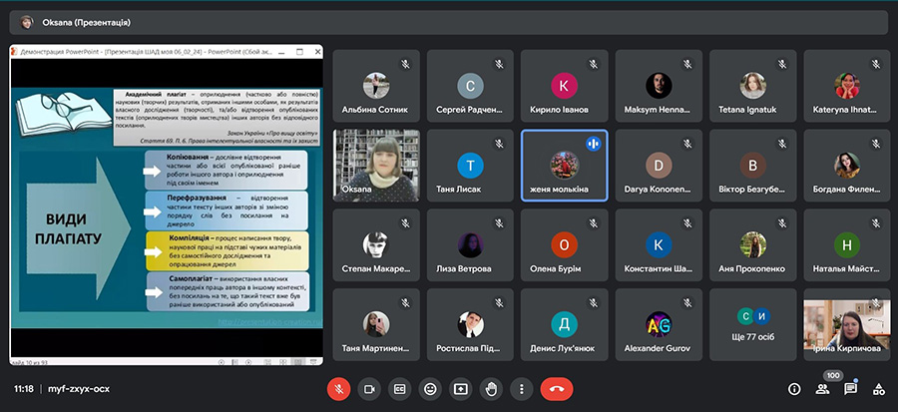Click the Самоплагіат block in the slide
The height and width of the screenshot is (412, 898).
coord(227,291)
